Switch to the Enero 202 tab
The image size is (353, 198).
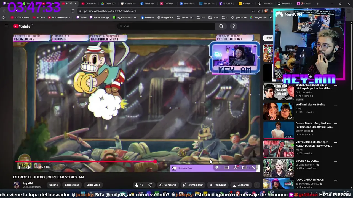108,4
